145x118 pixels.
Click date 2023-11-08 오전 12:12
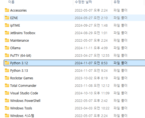click(x=92, y=86)
